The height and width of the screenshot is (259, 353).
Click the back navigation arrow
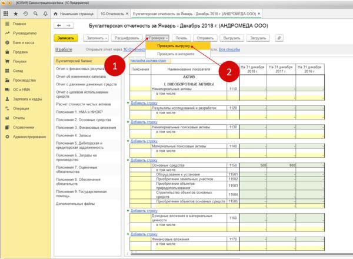click(x=57, y=26)
